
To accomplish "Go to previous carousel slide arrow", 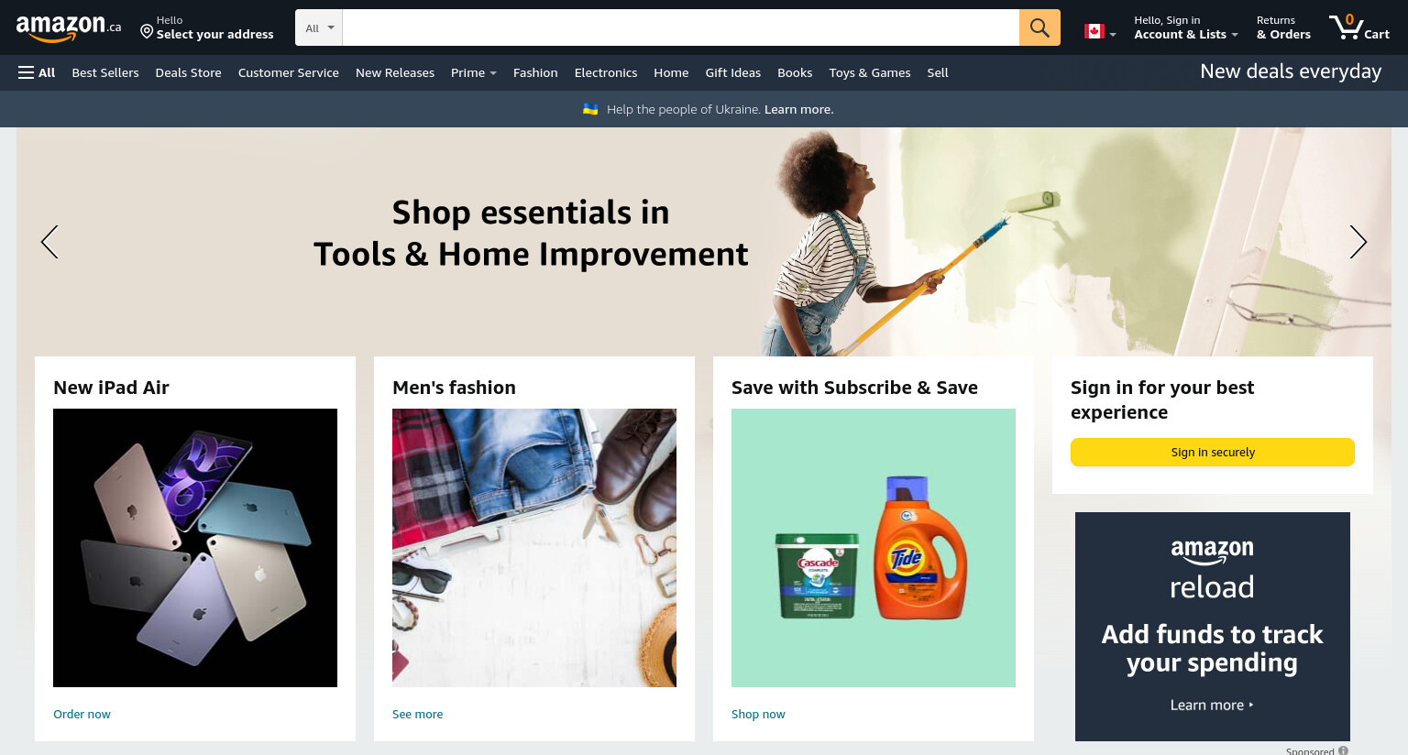I will [x=49, y=242].
